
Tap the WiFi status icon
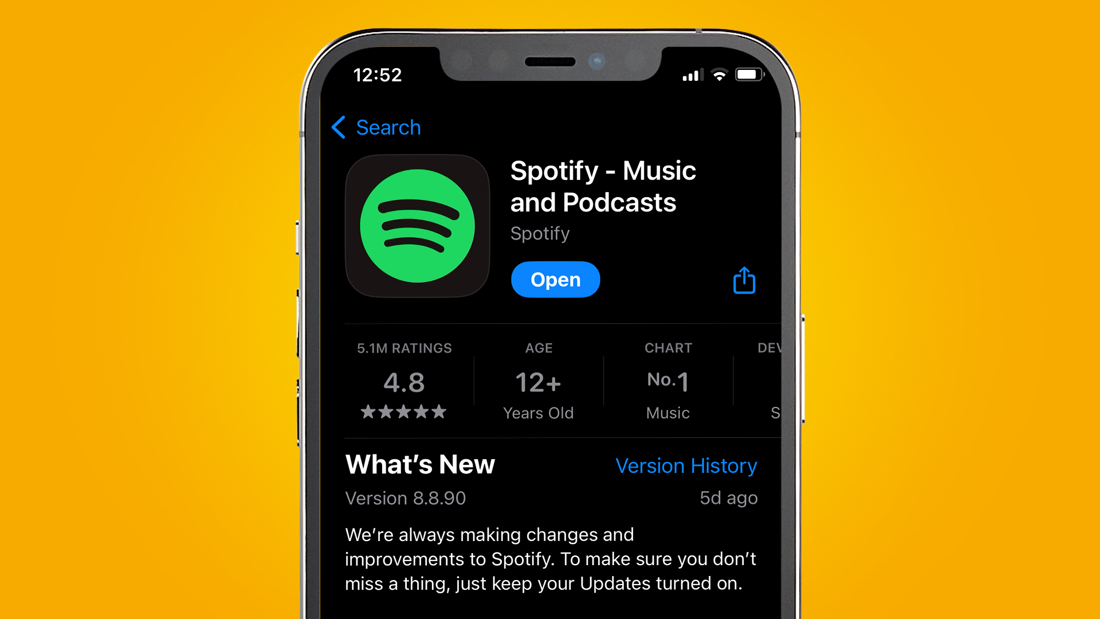click(x=720, y=74)
